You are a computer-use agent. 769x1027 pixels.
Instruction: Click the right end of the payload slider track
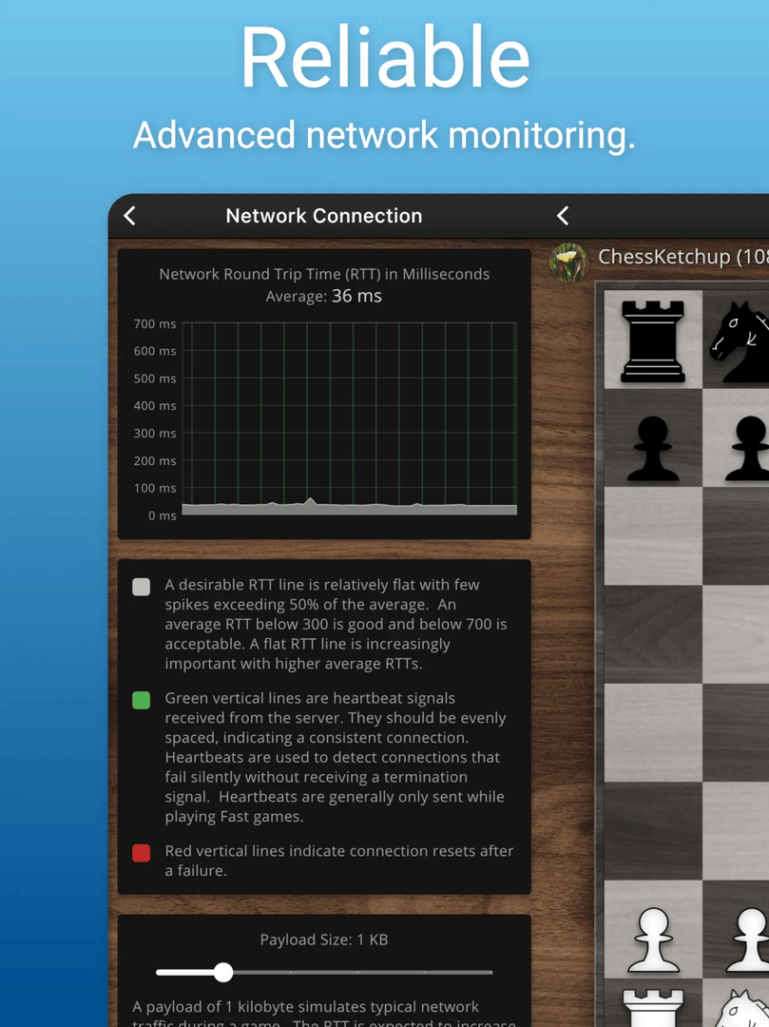pos(490,972)
